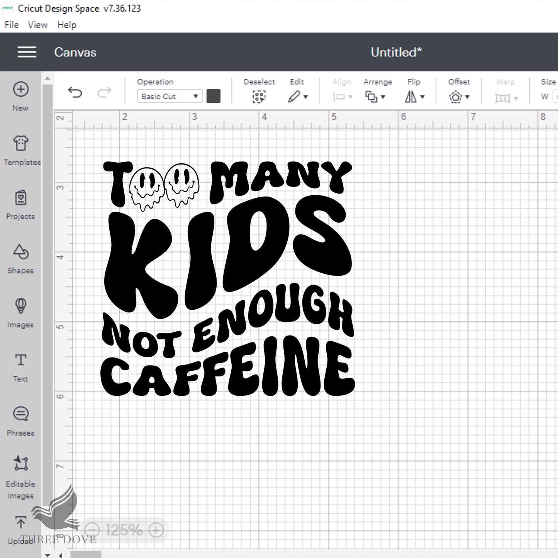Open the Align options
558x558 pixels.
click(x=342, y=97)
